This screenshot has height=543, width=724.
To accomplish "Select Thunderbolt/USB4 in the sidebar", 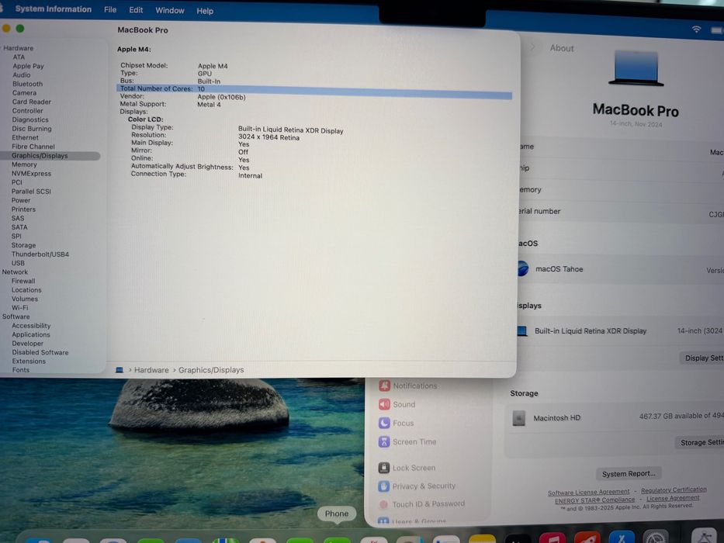I will 40,254.
